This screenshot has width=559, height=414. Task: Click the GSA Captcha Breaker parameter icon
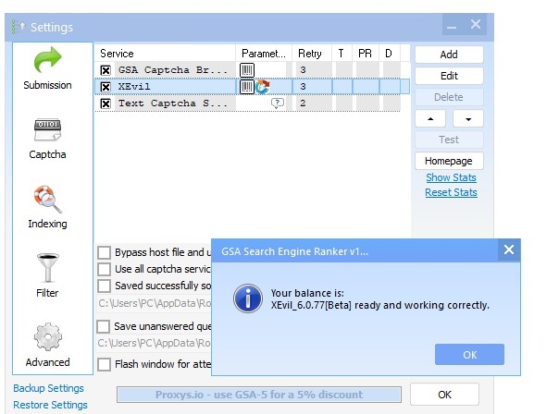(x=247, y=70)
